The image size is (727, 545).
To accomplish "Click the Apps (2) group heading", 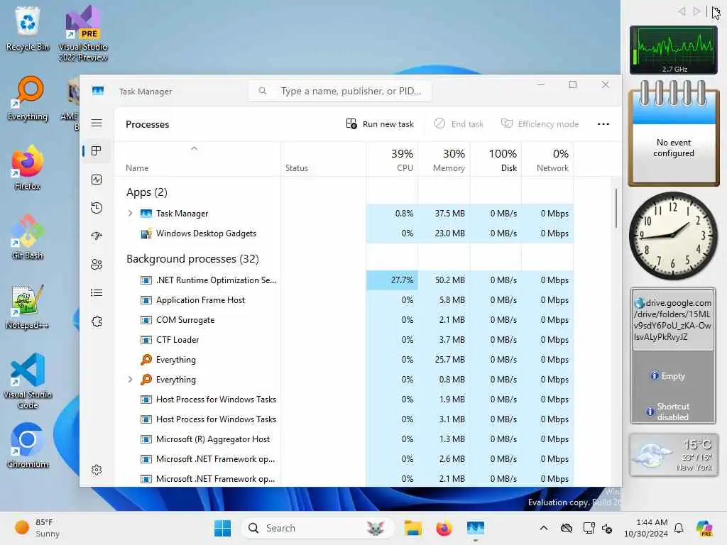I will tap(146, 192).
